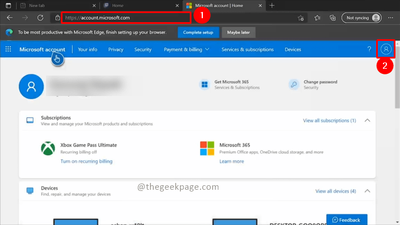Screen dimensions: 400x225
Task: Dismiss banner with Maybe later
Action: pyautogui.click(x=239, y=32)
